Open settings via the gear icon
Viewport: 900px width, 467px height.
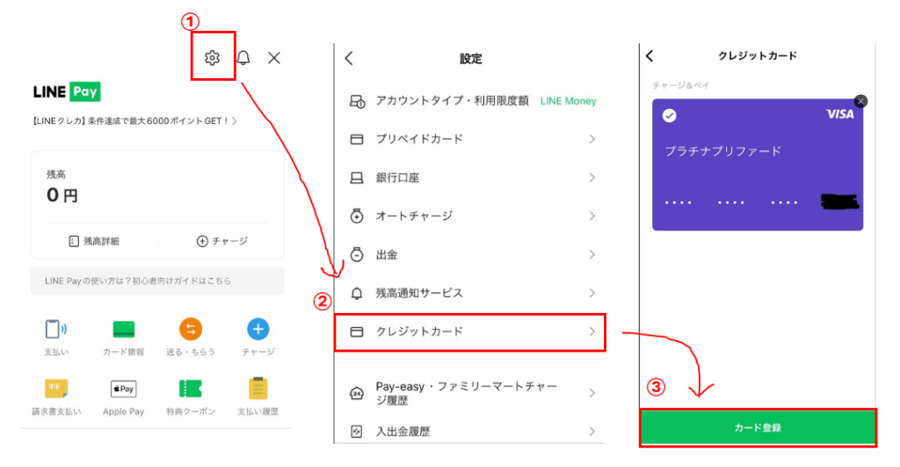tap(213, 57)
